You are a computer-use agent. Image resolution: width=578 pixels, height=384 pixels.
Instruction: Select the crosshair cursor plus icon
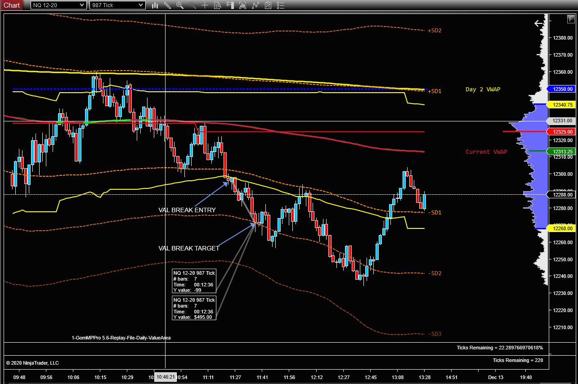coord(205,5)
